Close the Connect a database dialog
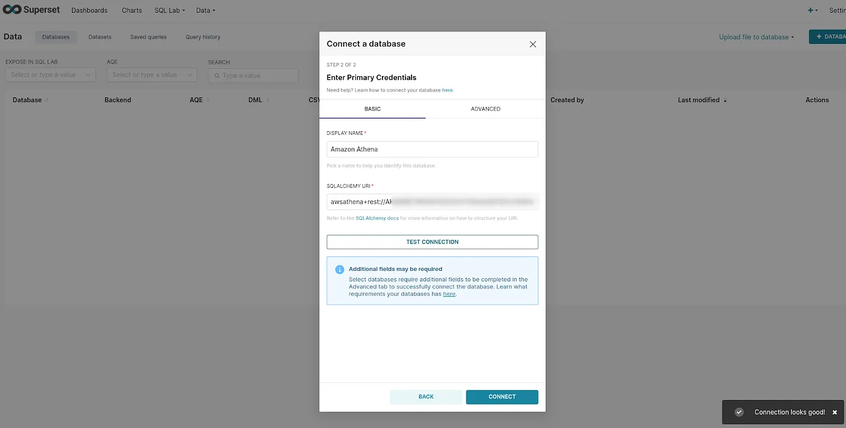The width and height of the screenshot is (846, 428). [532, 44]
